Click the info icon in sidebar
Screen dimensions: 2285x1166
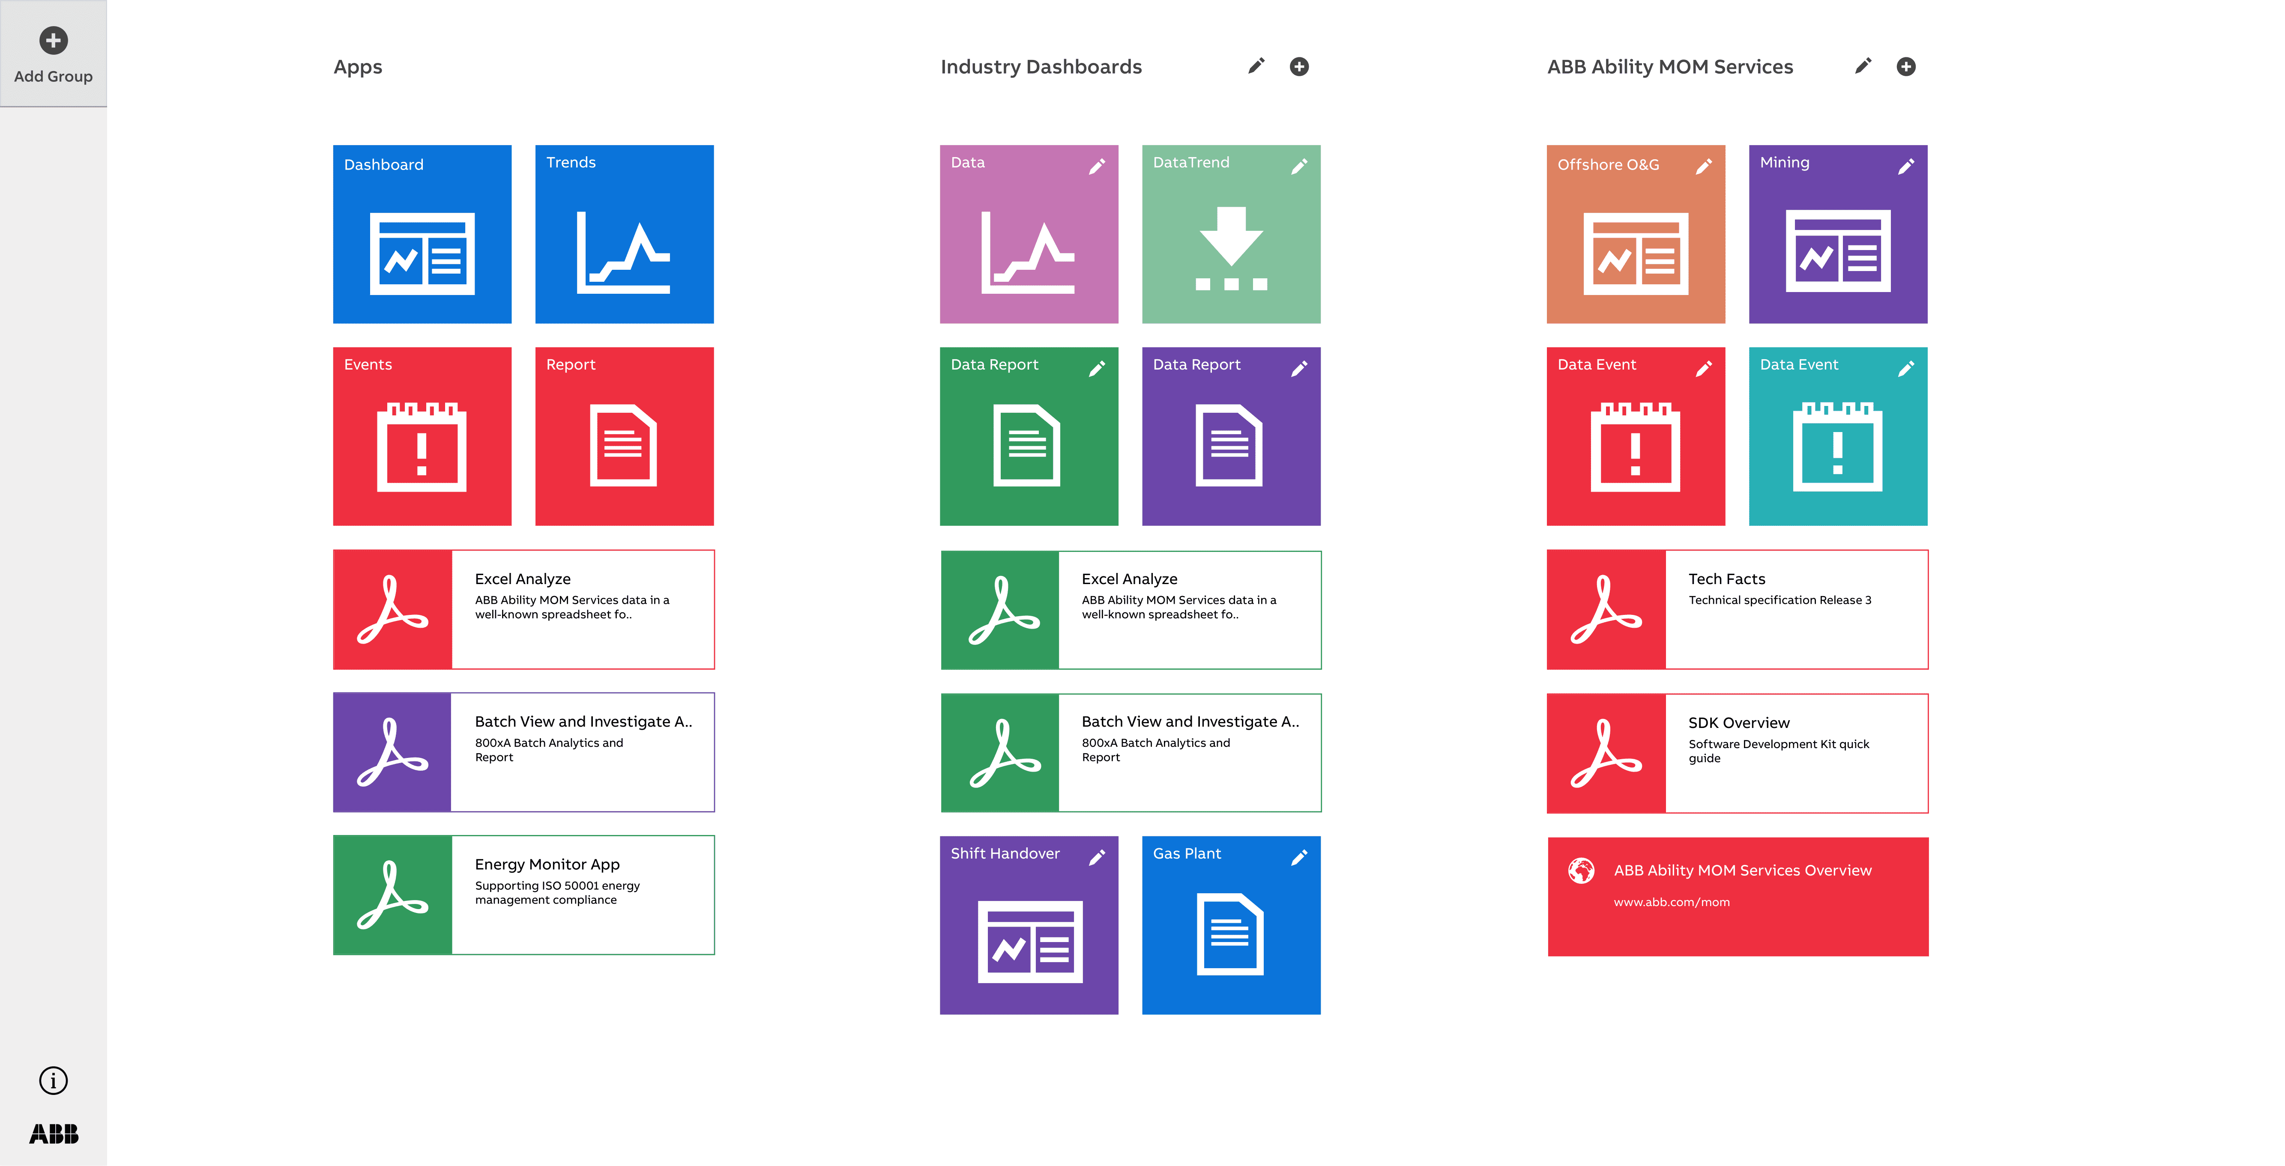click(53, 1080)
